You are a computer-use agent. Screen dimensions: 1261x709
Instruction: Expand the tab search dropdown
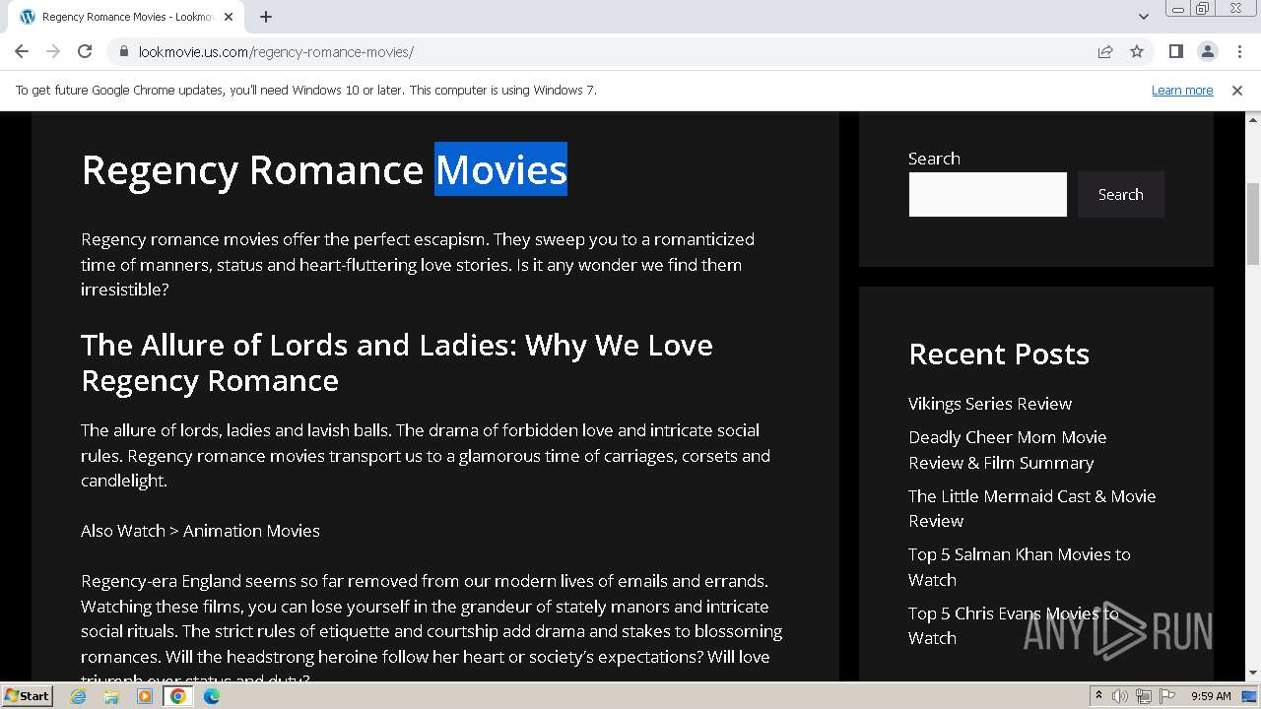tap(1143, 17)
